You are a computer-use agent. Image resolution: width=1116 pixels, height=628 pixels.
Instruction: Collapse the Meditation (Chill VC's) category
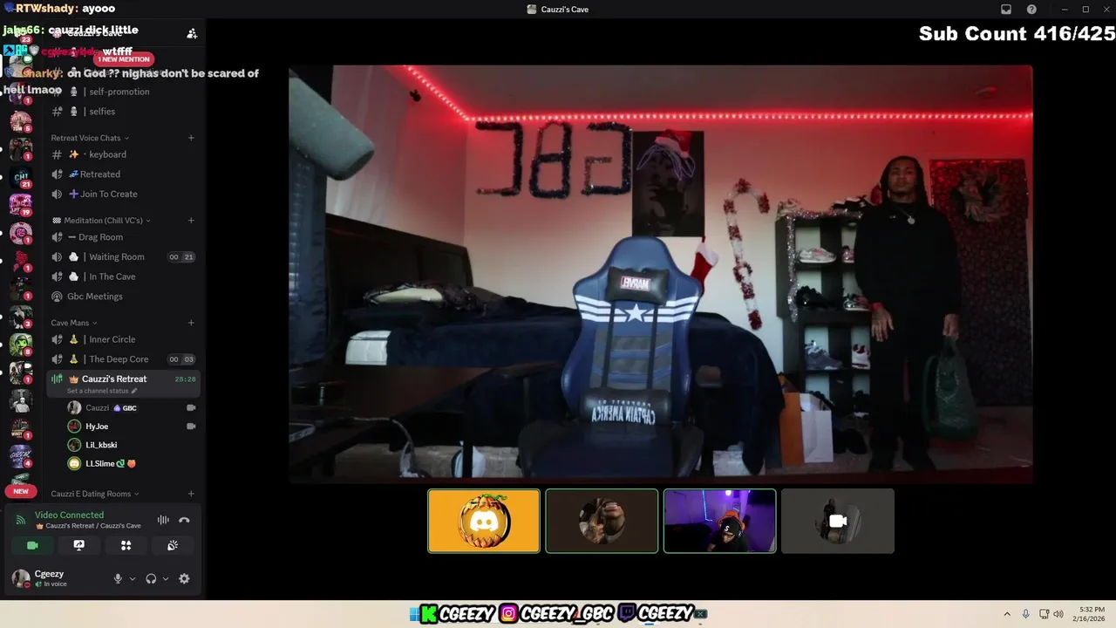tap(101, 221)
